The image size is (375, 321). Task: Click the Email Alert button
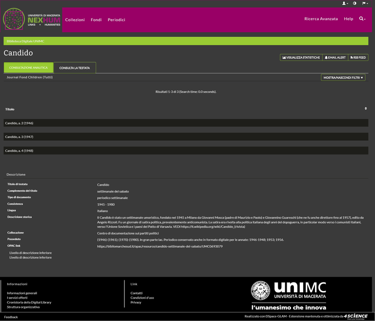pos(335,58)
